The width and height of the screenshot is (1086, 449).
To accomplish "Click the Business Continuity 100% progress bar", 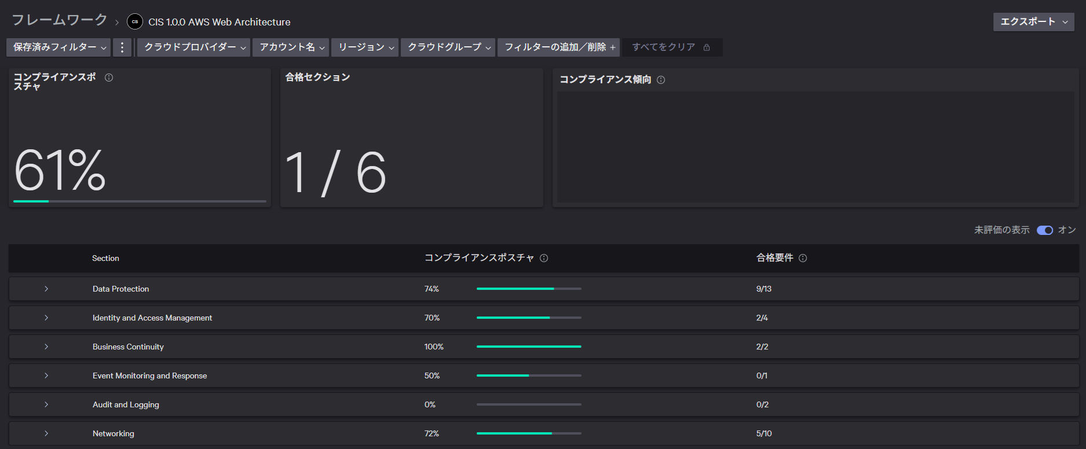I will 528,347.
